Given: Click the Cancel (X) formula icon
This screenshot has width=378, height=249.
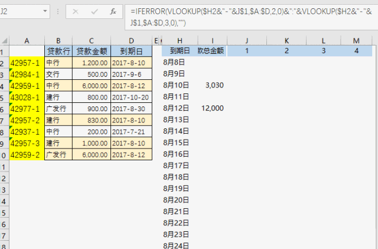Looking at the screenshot, I should click(76, 11).
